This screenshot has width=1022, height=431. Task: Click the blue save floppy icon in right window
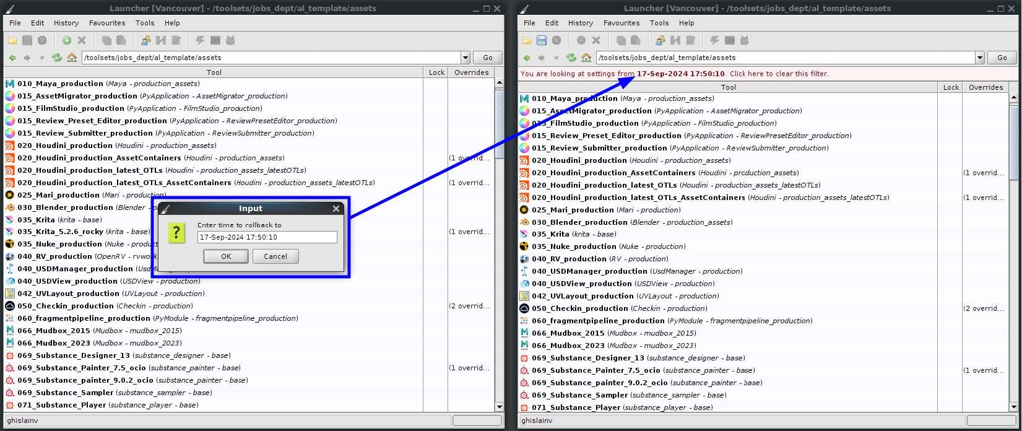(542, 40)
